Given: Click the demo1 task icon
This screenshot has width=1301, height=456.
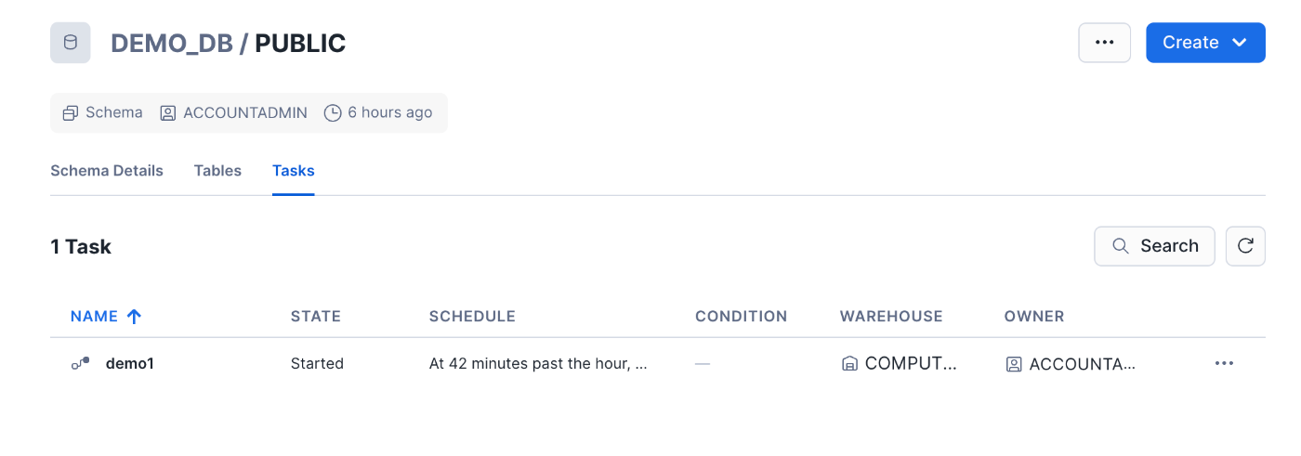Looking at the screenshot, I should pos(81,363).
